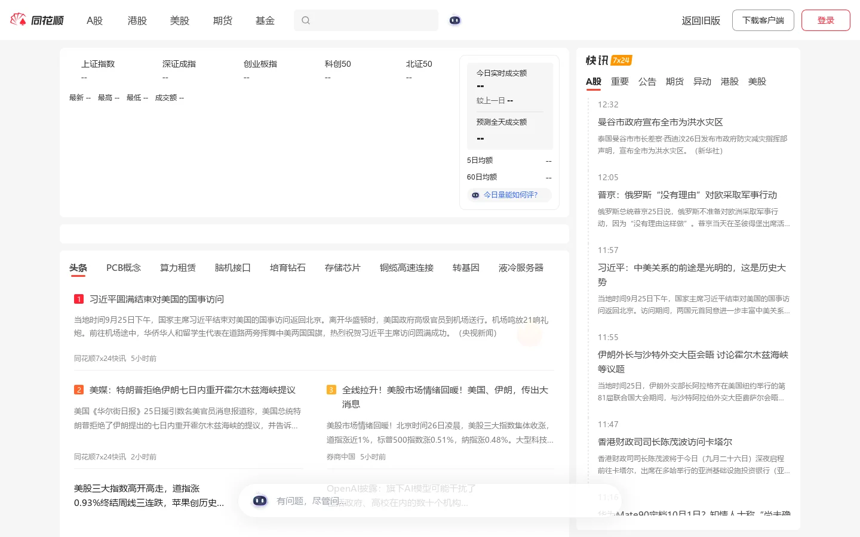
Task: Click the 同花顺 logo in header
Action: click(x=37, y=20)
